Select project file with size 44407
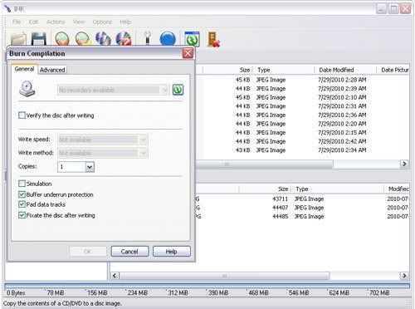The width and height of the screenshot is (415, 309). [x=301, y=208]
